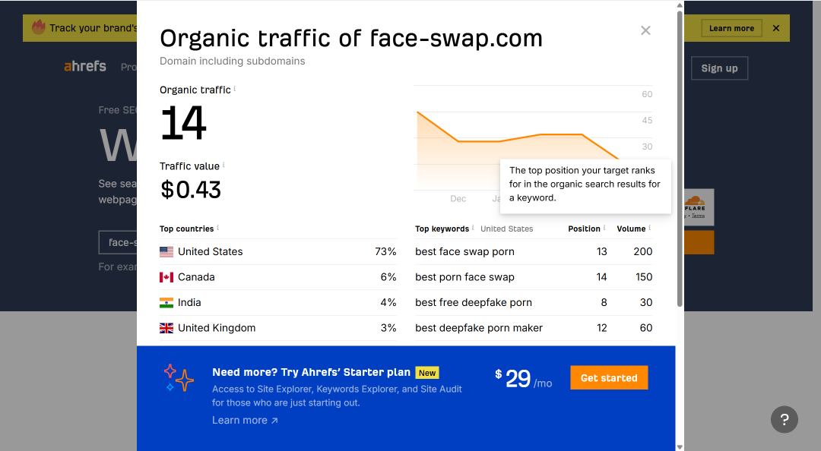
Task: Click the Get started orange button
Action: pos(609,378)
